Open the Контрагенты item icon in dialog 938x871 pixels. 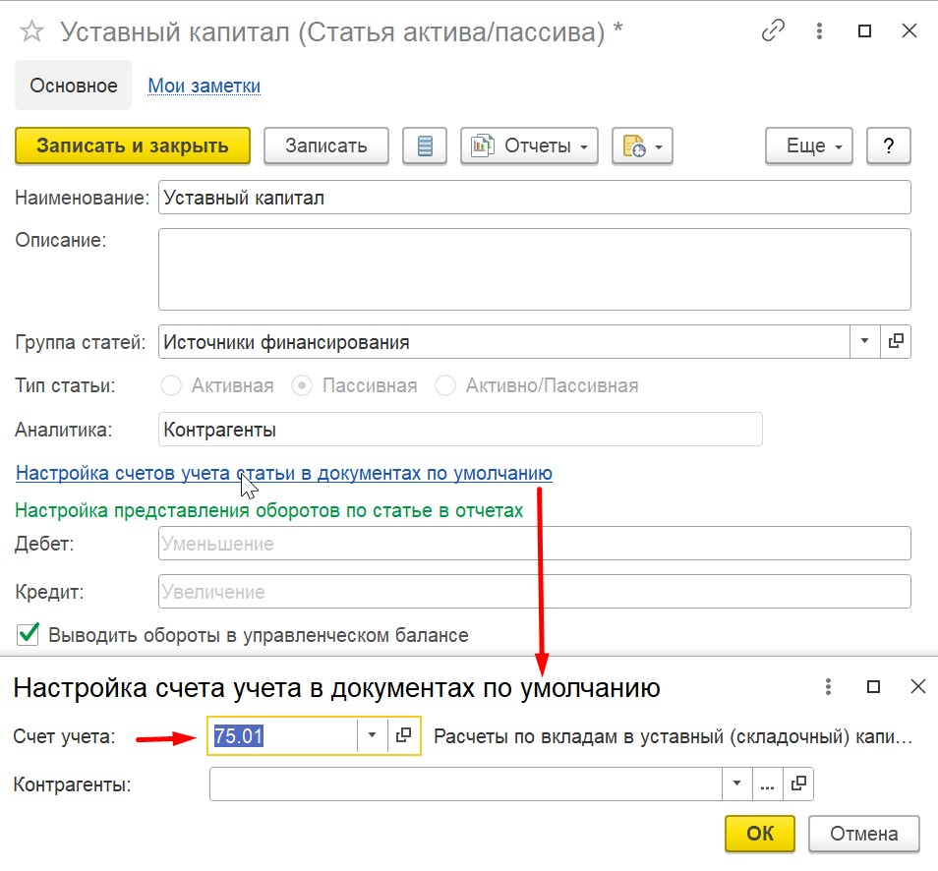click(x=798, y=784)
